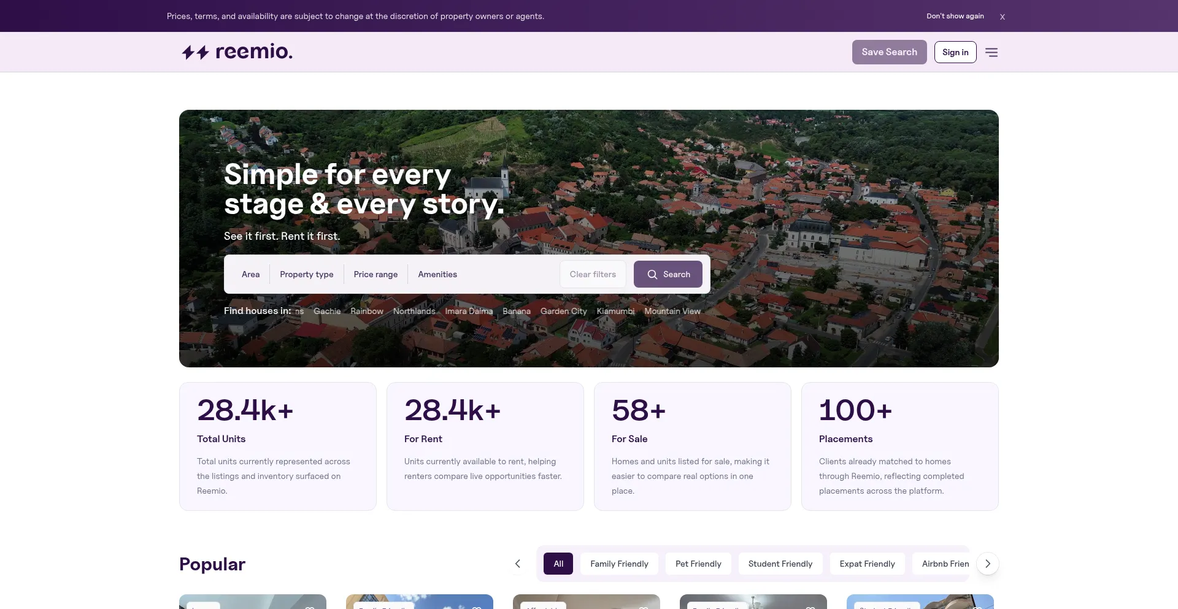The height and width of the screenshot is (609, 1178).
Task: Dismiss the notice banner with X
Action: click(1002, 17)
